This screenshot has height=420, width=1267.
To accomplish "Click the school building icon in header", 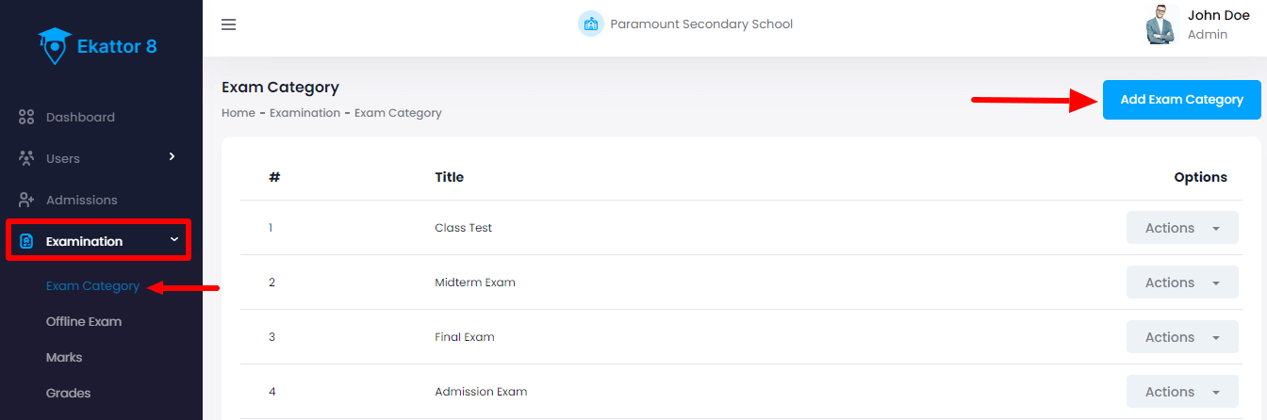I will click(x=591, y=24).
